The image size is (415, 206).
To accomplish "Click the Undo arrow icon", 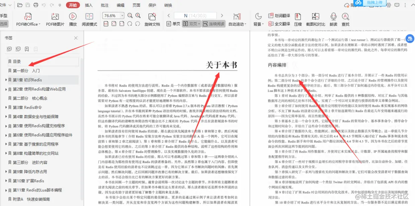I will click(x=44, y=5).
